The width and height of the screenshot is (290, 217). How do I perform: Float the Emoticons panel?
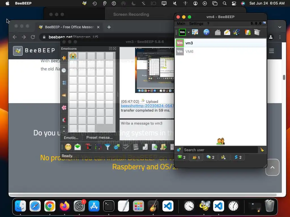[110, 48]
